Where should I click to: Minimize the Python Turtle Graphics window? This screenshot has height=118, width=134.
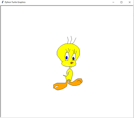pos(113,2)
